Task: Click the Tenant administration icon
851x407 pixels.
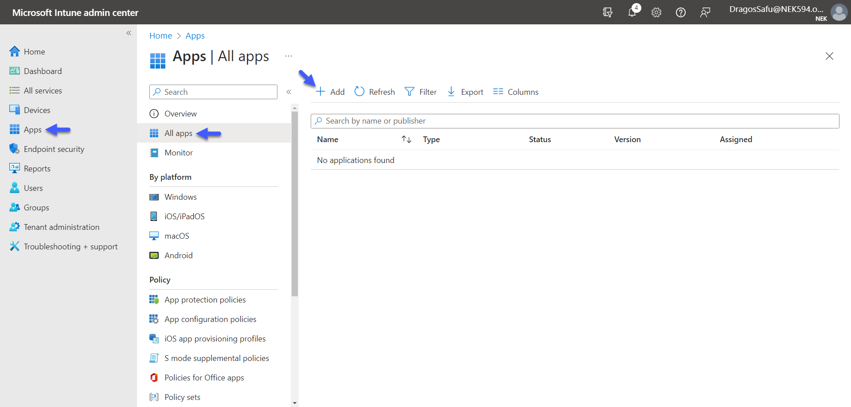Action: 15,227
